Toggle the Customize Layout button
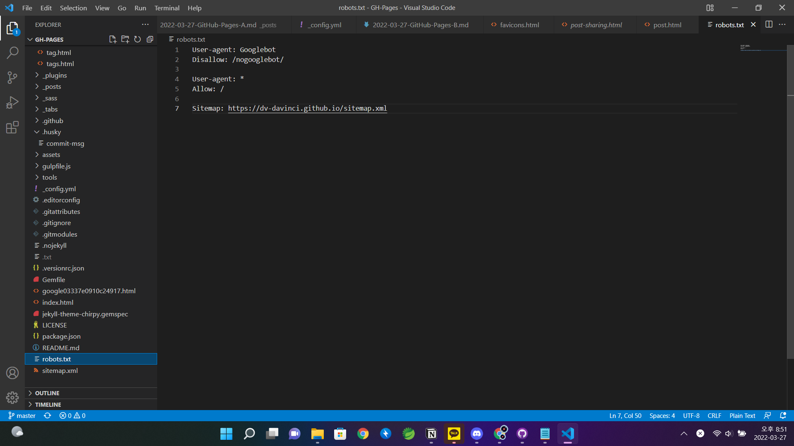794x446 pixels. pos(710,8)
